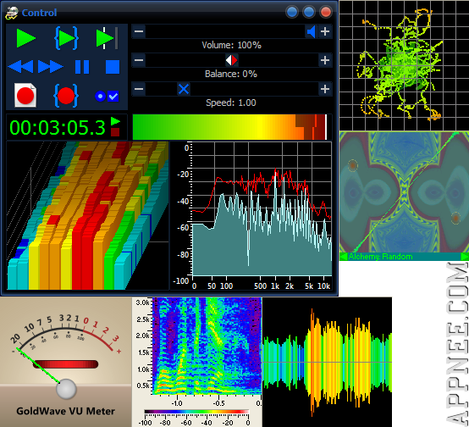Click the blue X speed slider handle

click(184, 89)
